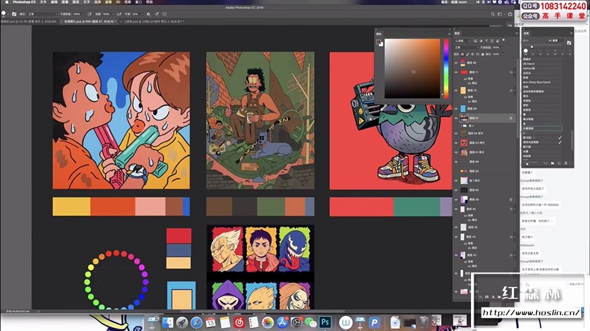This screenshot has width=590, height=331.
Task: Hide layer 68 using its eye icon
Action: [457, 63]
